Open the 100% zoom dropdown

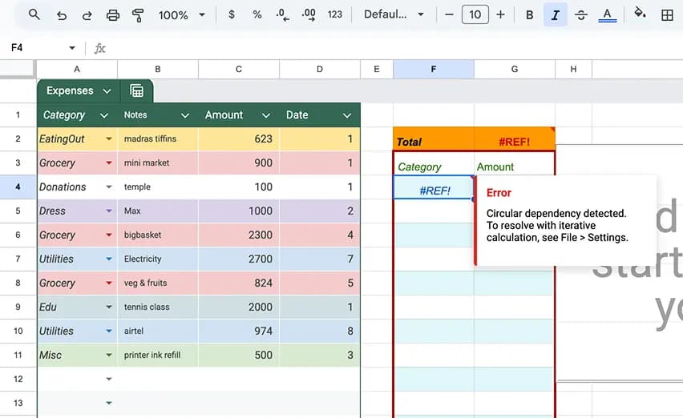click(x=182, y=15)
